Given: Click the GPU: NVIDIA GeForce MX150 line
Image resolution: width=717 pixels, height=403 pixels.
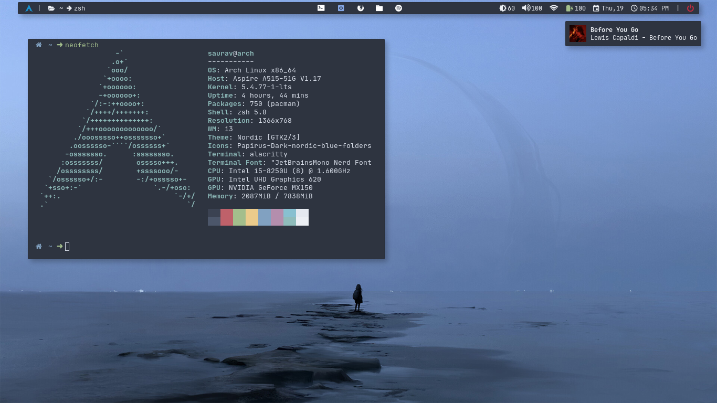Looking at the screenshot, I should pos(260,188).
